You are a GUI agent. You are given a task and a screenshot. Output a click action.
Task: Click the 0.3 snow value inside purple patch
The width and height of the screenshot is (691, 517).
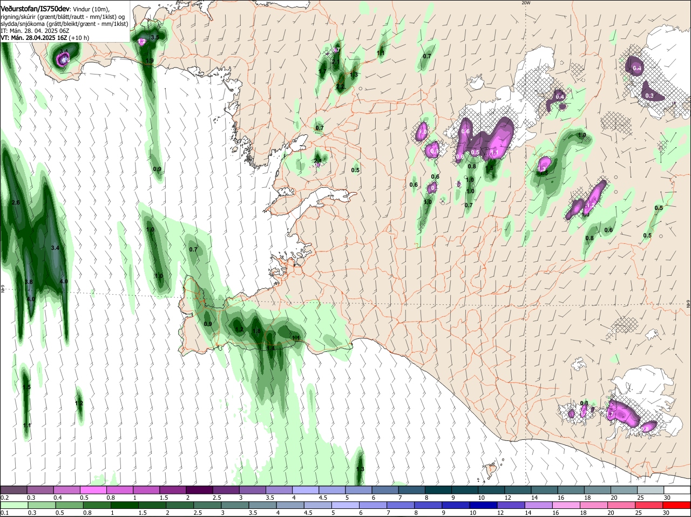click(649, 96)
